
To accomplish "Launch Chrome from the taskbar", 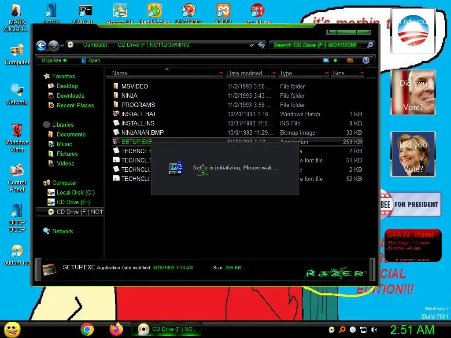I will (x=87, y=329).
